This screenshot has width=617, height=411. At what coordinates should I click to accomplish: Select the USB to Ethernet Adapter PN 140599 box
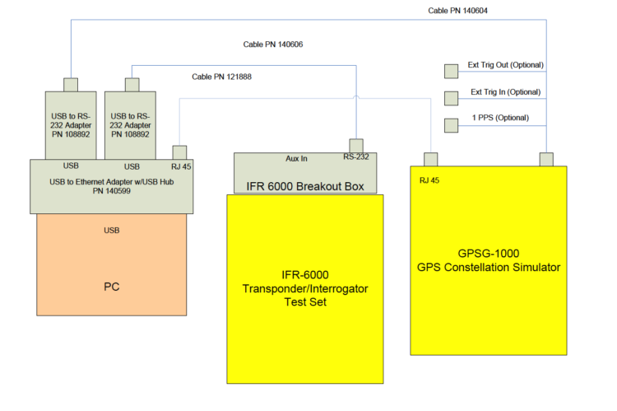(x=112, y=187)
